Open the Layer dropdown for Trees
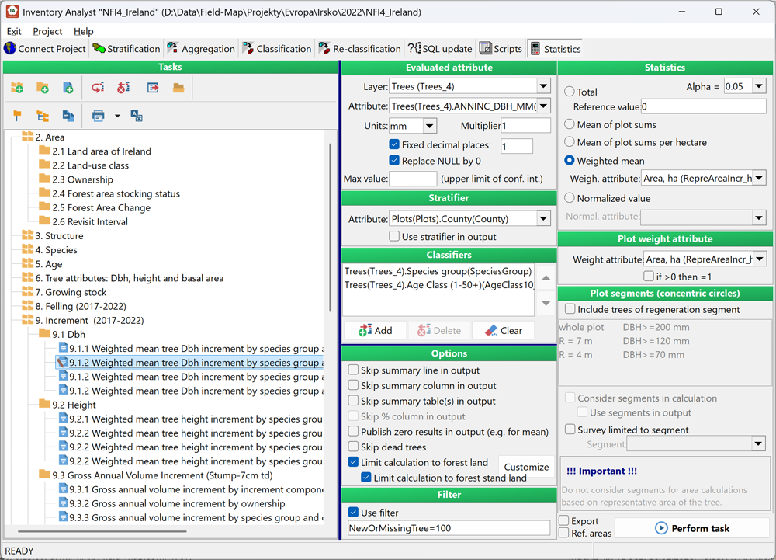The image size is (776, 560). click(542, 86)
